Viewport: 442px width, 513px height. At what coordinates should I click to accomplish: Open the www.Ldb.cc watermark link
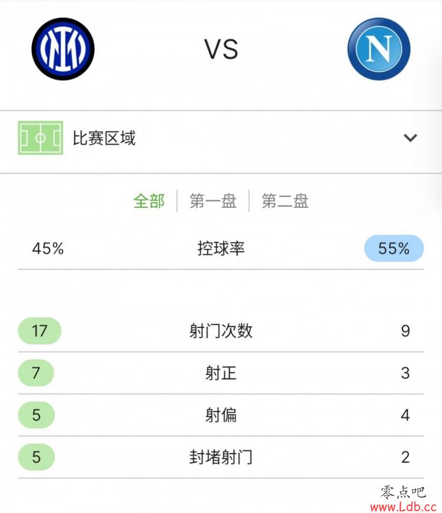click(403, 507)
